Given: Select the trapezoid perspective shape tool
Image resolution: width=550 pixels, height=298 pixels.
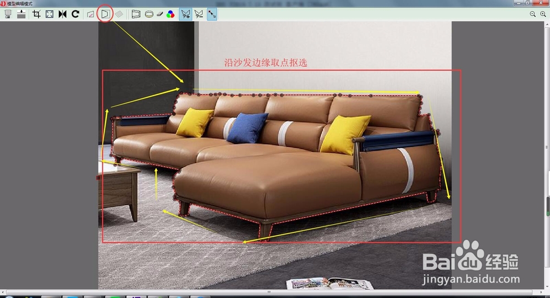Looking at the screenshot, I should click(x=136, y=14).
